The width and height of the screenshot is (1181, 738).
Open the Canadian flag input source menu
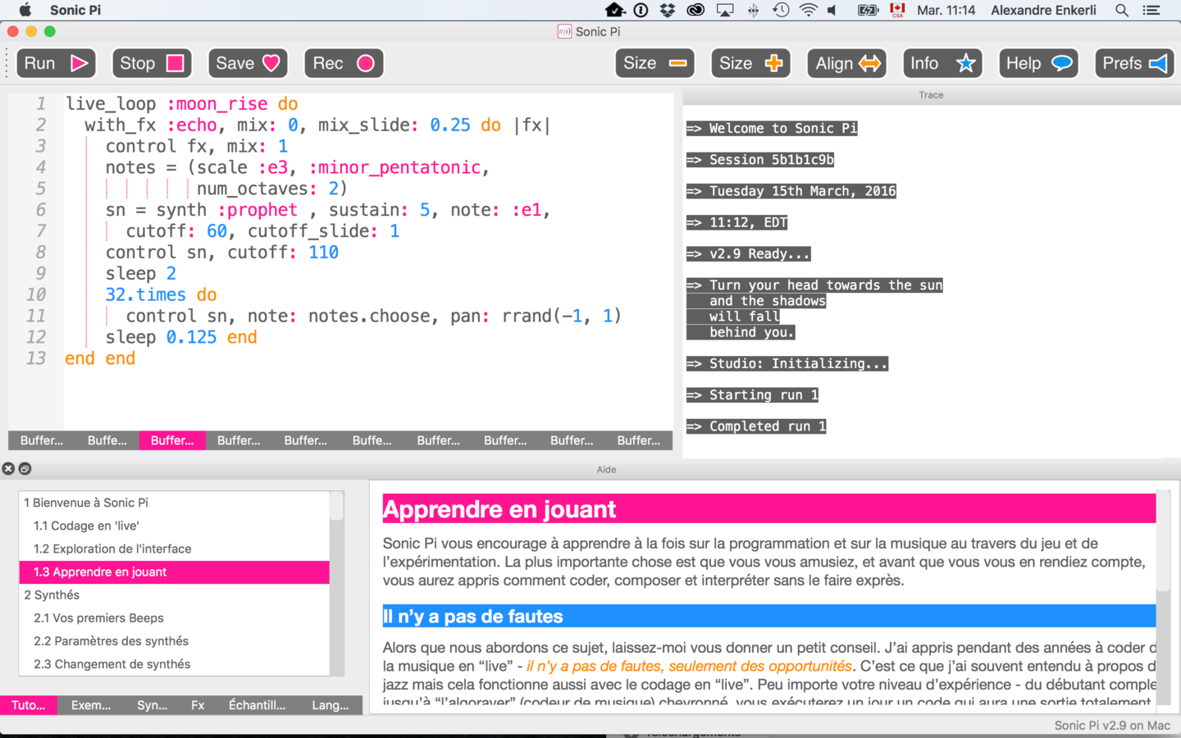[x=897, y=10]
